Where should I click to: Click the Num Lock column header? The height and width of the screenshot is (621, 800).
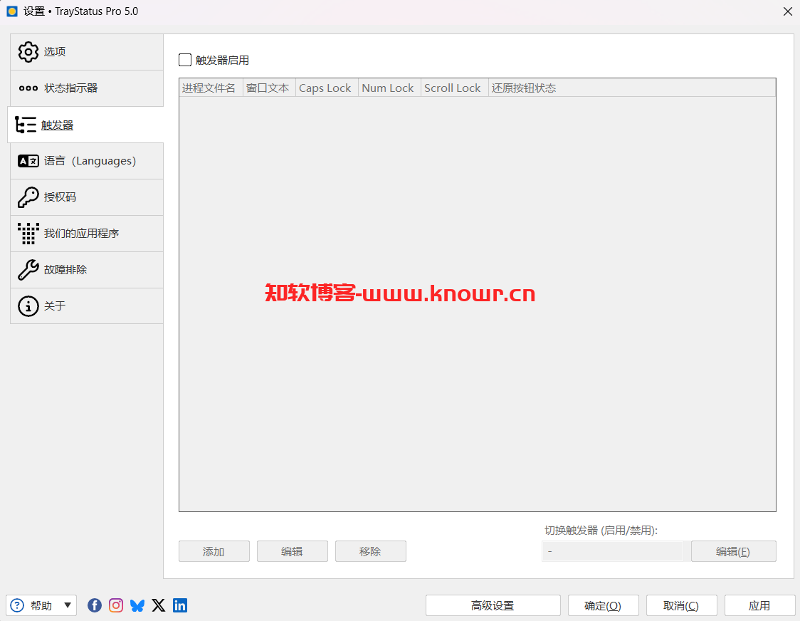coord(389,88)
